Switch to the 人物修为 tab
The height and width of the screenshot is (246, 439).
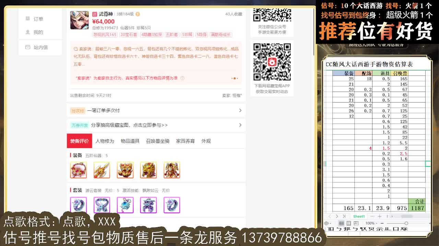coord(105,141)
